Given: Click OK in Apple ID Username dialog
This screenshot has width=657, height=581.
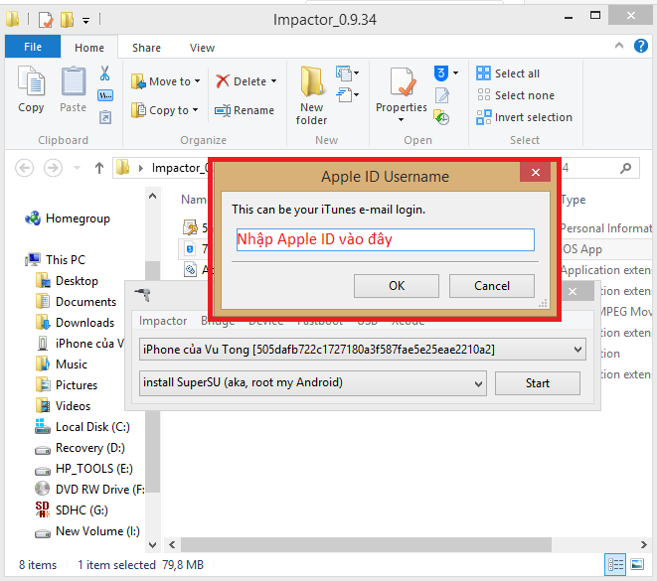Looking at the screenshot, I should click(x=397, y=286).
